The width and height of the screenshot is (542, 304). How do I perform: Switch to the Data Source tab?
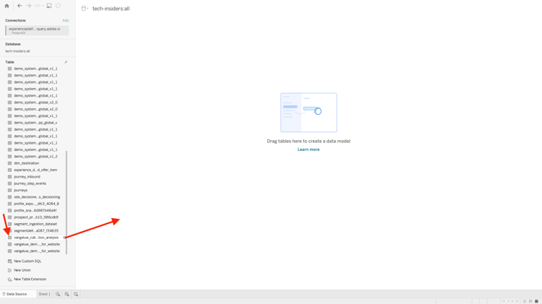click(17, 294)
